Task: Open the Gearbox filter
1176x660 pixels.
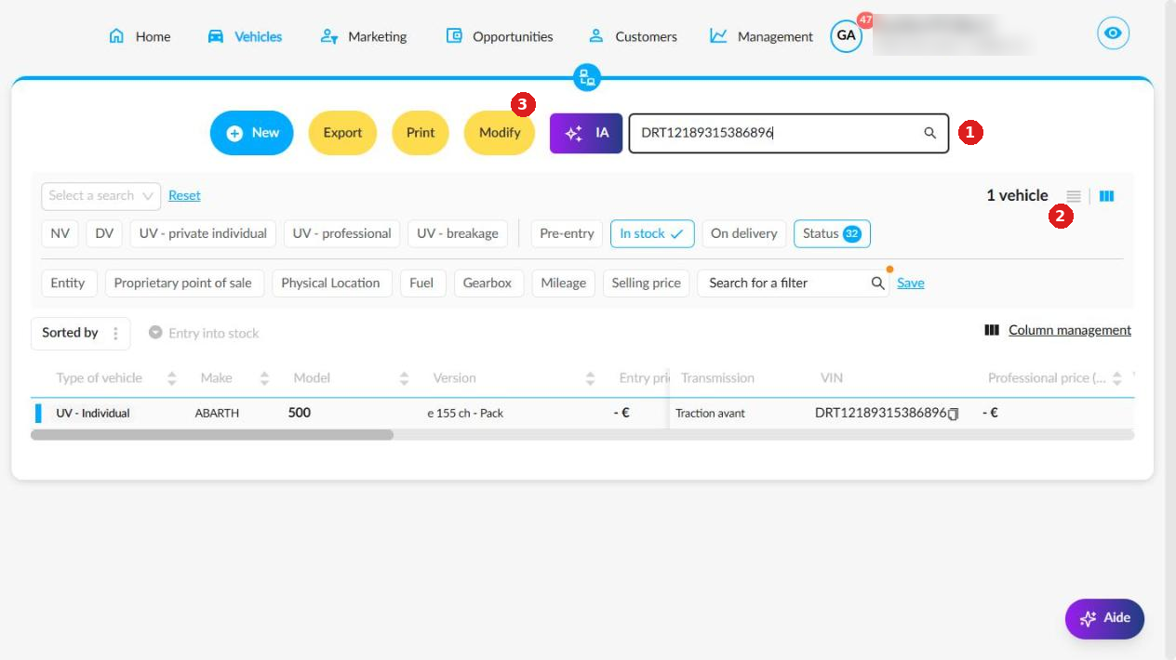Action: pyautogui.click(x=488, y=283)
